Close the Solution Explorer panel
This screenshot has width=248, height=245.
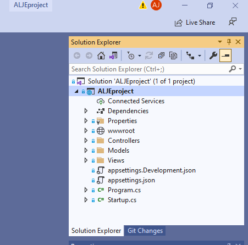[x=238, y=42]
